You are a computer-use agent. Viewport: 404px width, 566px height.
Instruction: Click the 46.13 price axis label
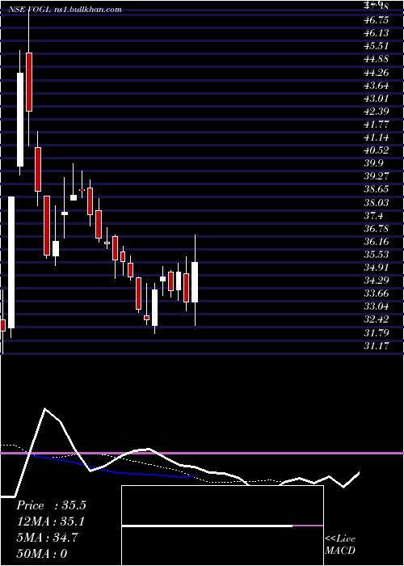tap(377, 33)
